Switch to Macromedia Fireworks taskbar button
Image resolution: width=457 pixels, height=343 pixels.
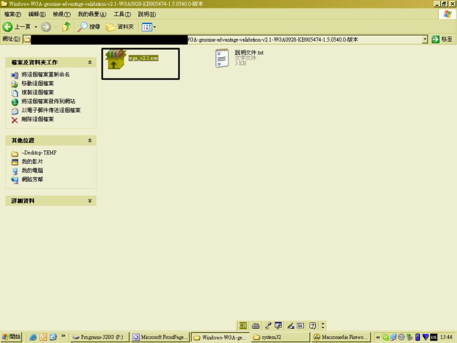coord(340,337)
